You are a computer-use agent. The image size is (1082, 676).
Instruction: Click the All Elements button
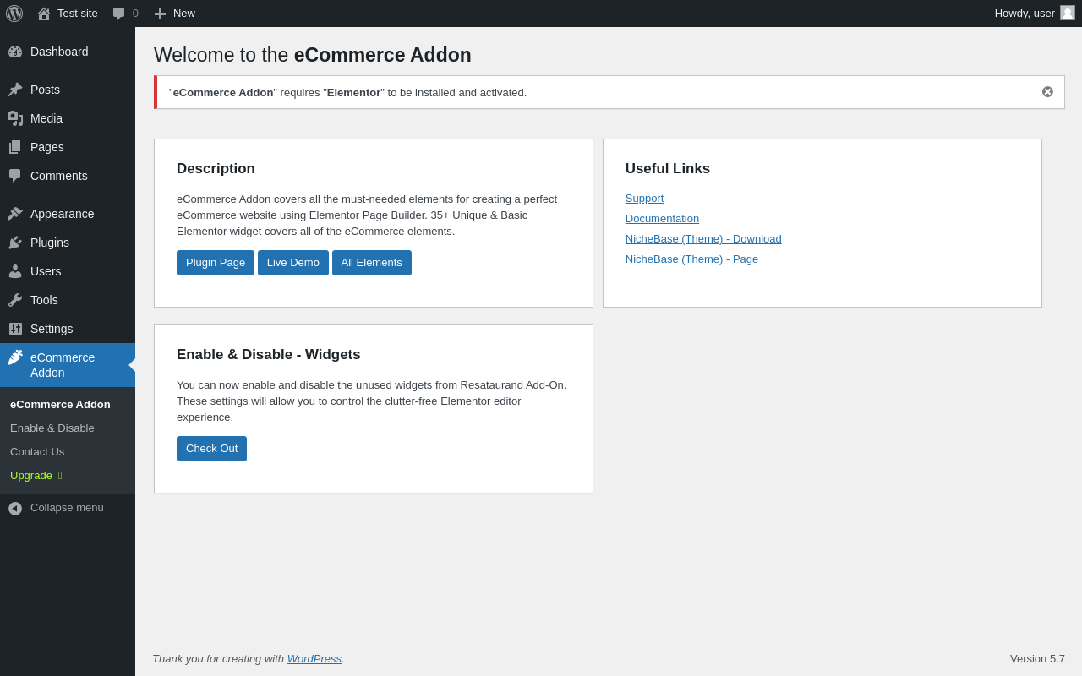(372, 263)
